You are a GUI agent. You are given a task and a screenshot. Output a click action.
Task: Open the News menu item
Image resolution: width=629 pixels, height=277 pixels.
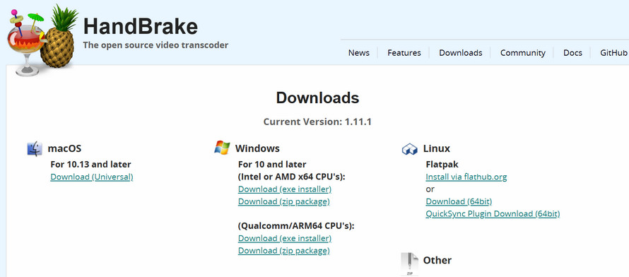pos(358,53)
